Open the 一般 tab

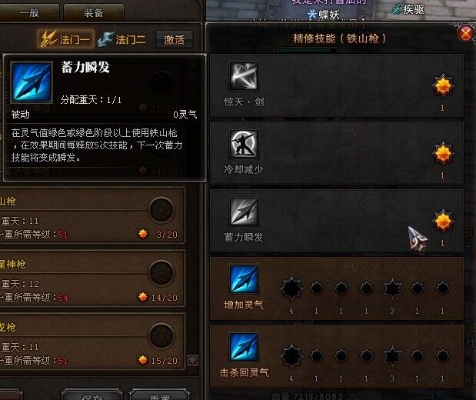tap(29, 12)
